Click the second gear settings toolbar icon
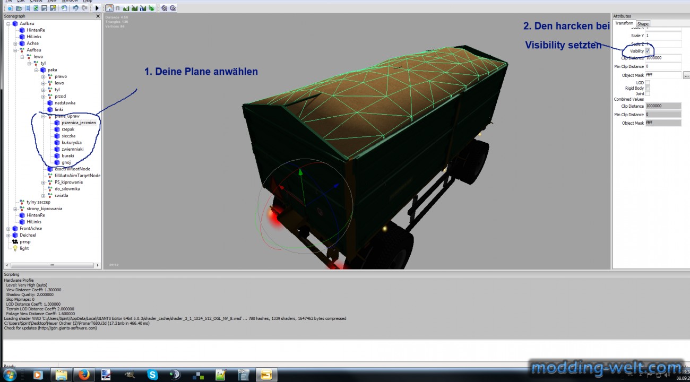690x382 pixels. (173, 8)
